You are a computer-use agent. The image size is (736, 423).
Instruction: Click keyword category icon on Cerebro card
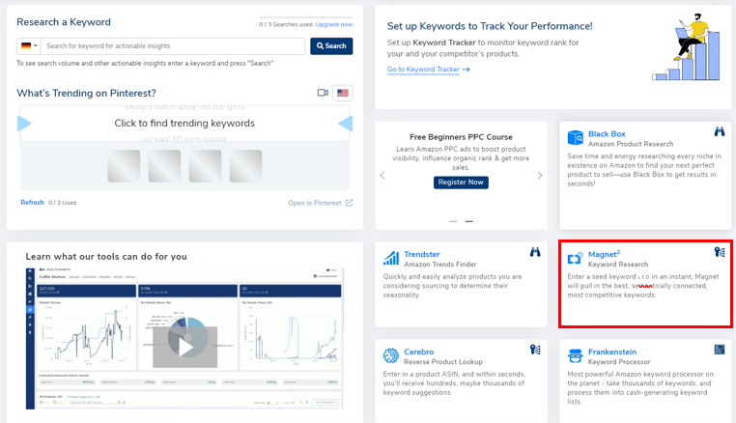tap(535, 350)
